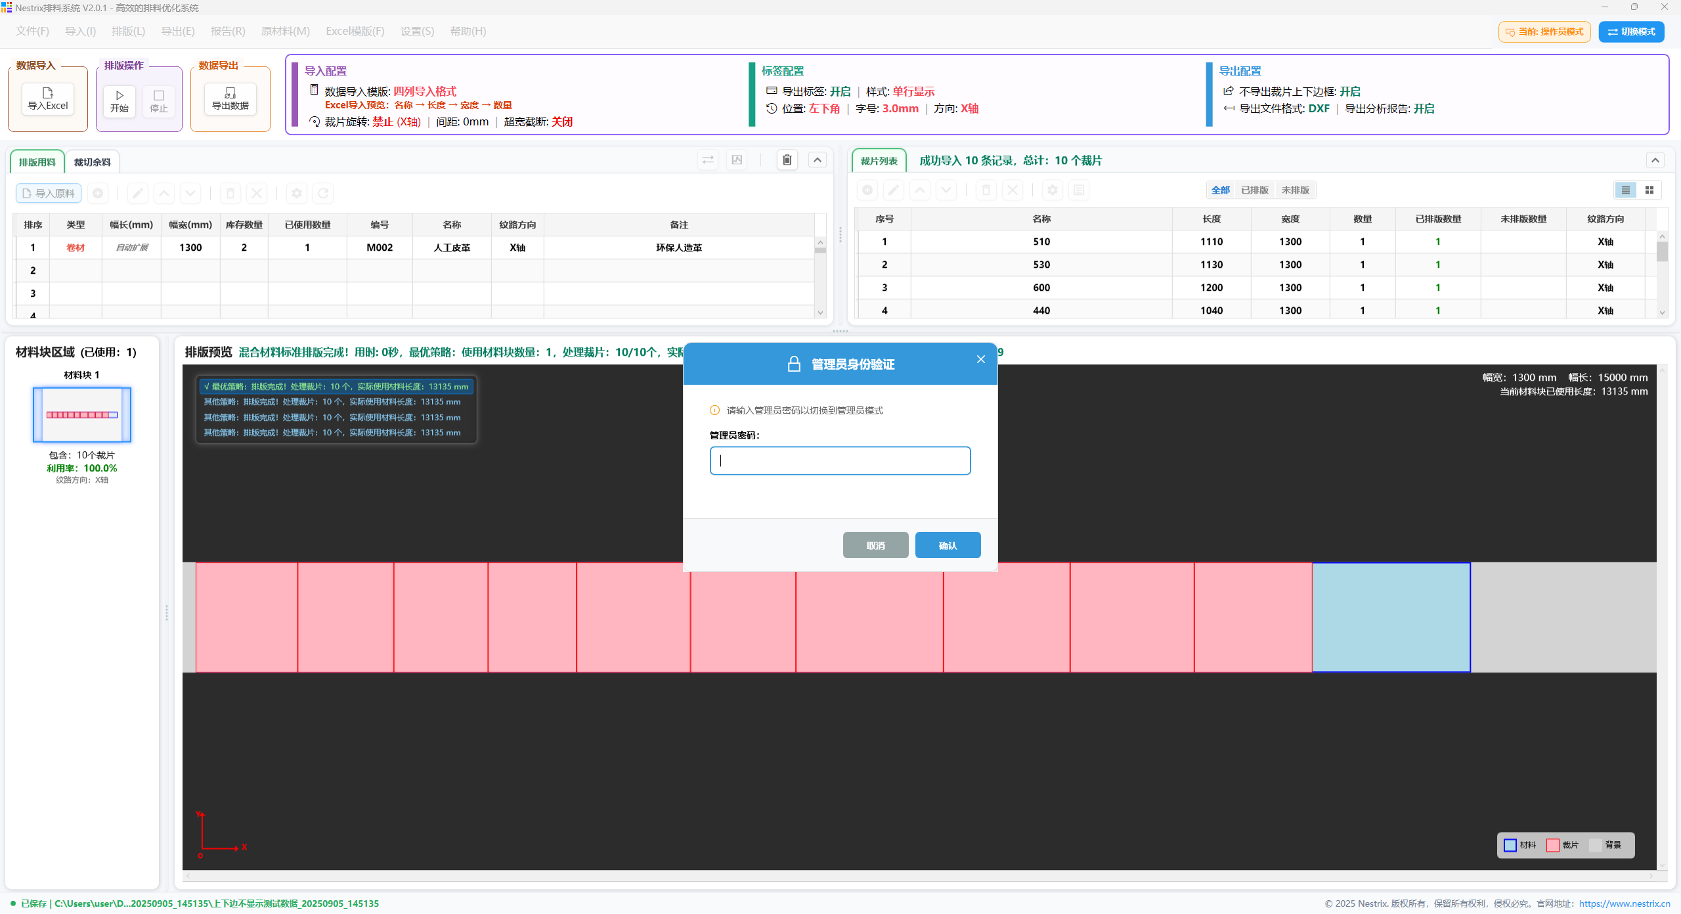Select list view icon in cut piece list
Image resolution: width=1681 pixels, height=914 pixels.
pos(1625,190)
